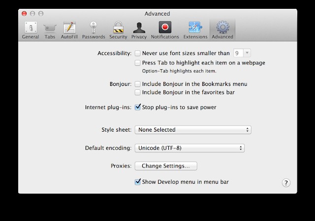Open the Notifications preferences pane
Screen dimensions: 315x221
pyautogui.click(x=165, y=29)
